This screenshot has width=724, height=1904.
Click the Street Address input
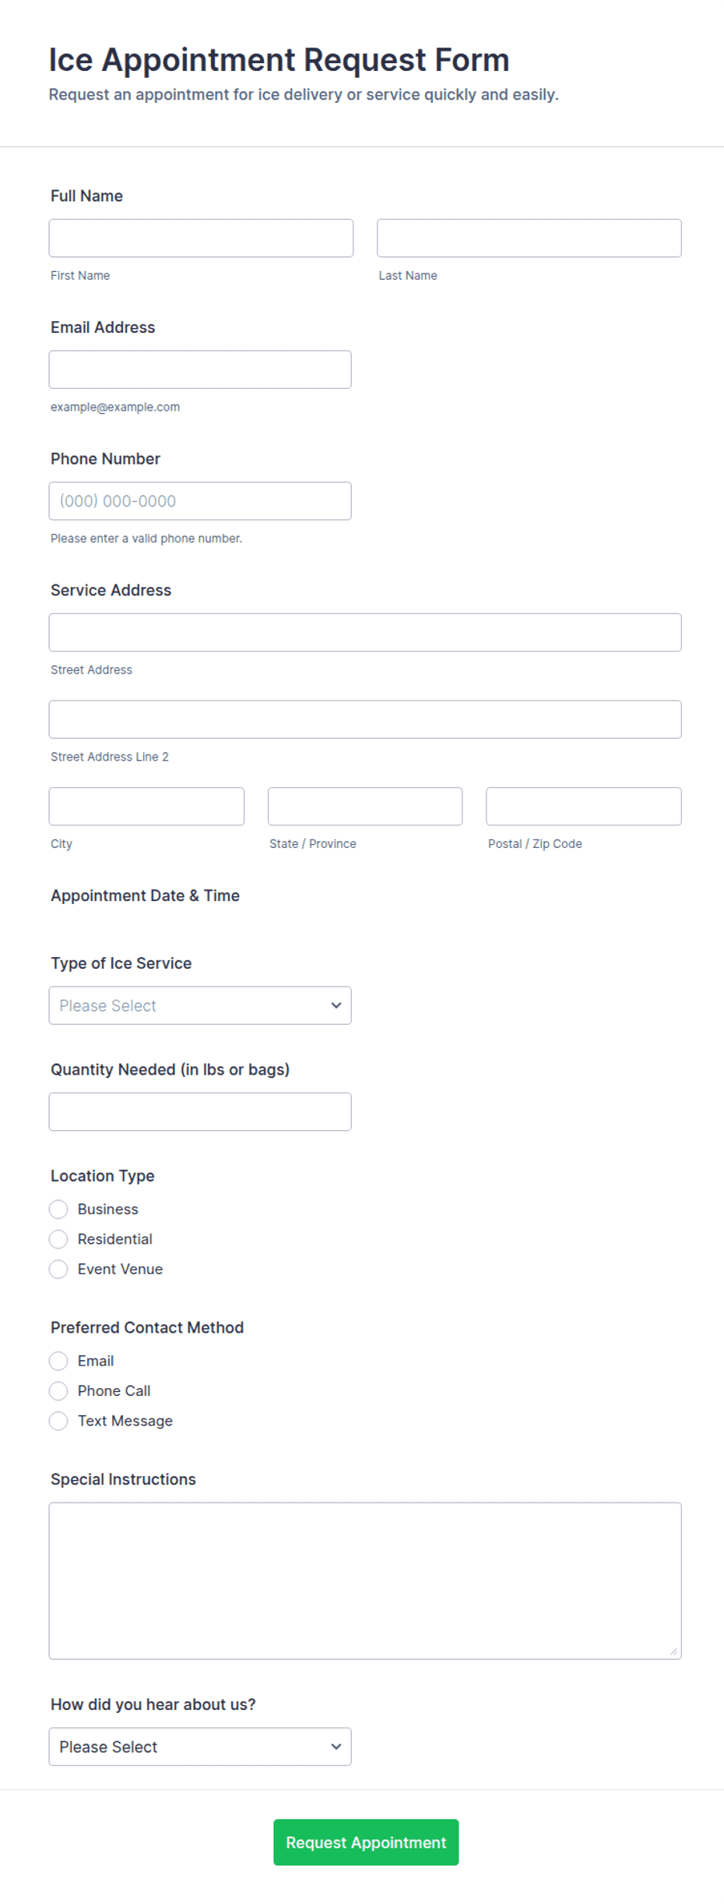[365, 632]
